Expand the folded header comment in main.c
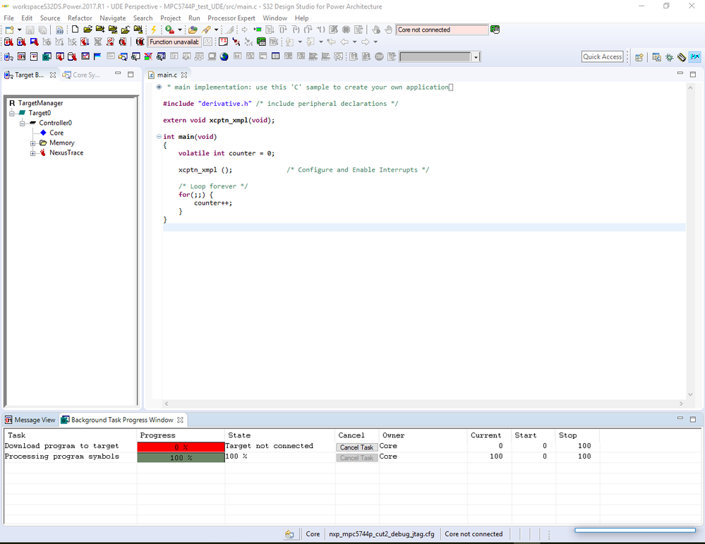The width and height of the screenshot is (705, 544). (159, 87)
